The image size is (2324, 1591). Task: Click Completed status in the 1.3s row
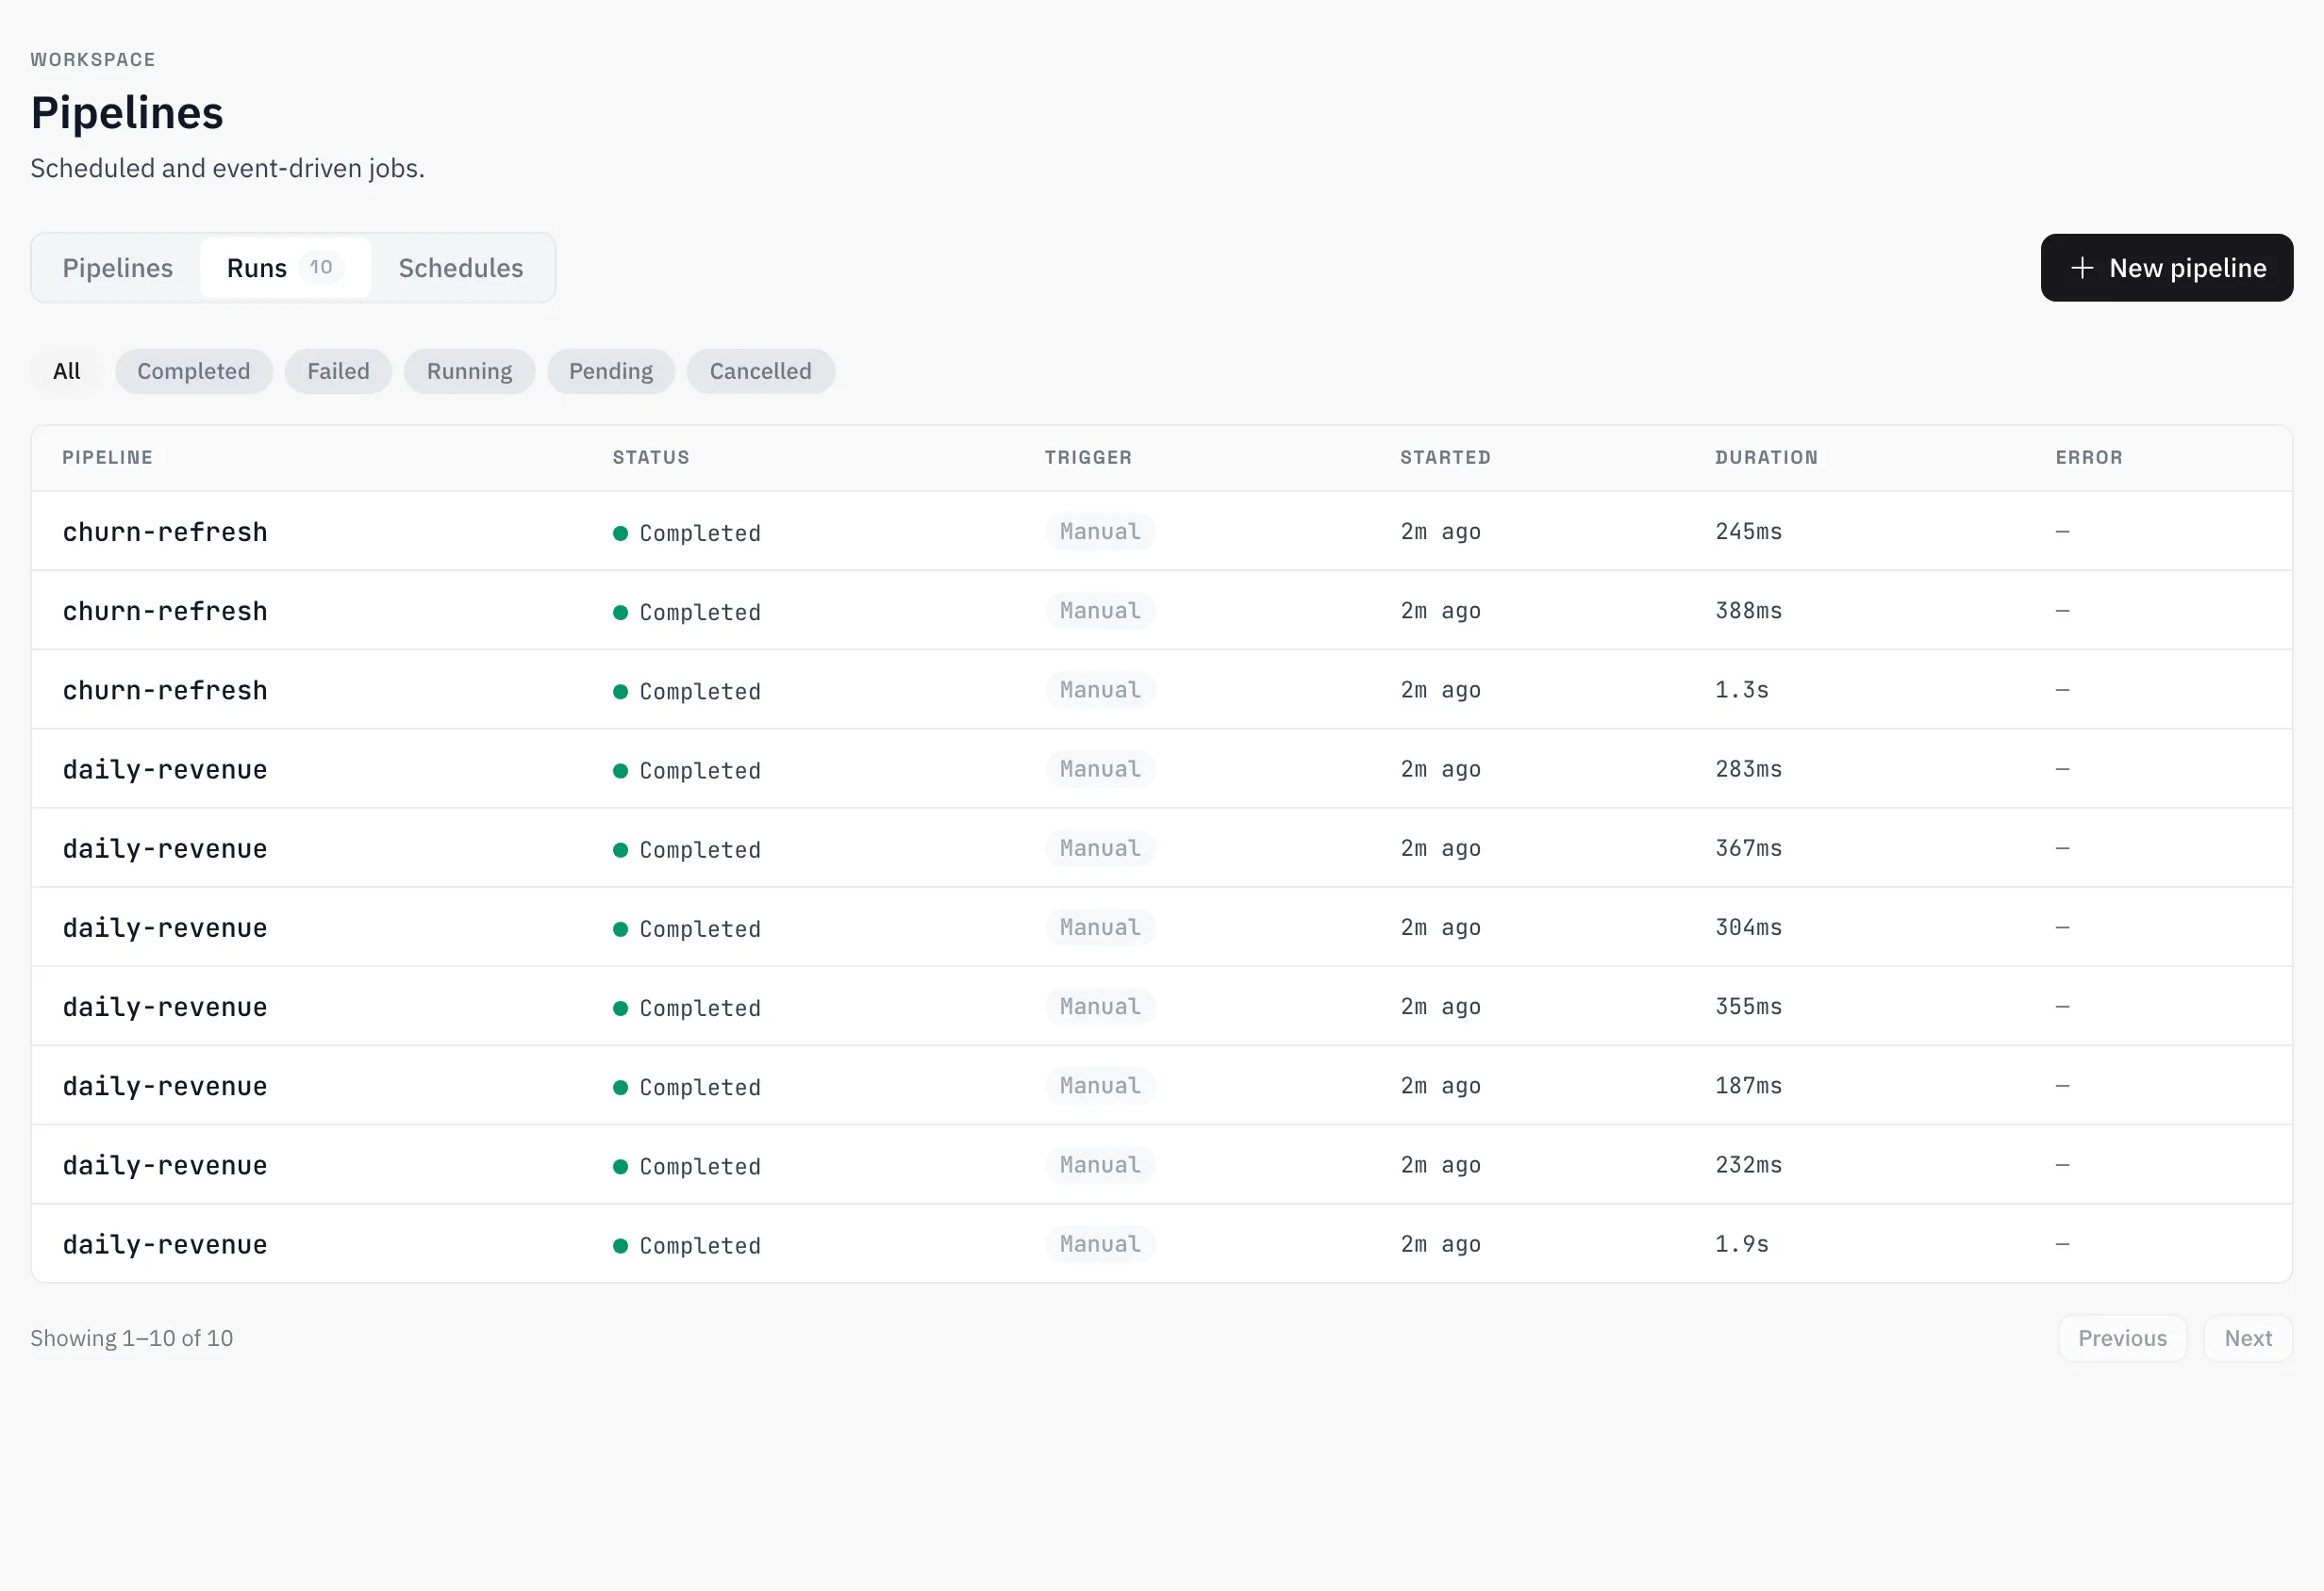(x=687, y=692)
